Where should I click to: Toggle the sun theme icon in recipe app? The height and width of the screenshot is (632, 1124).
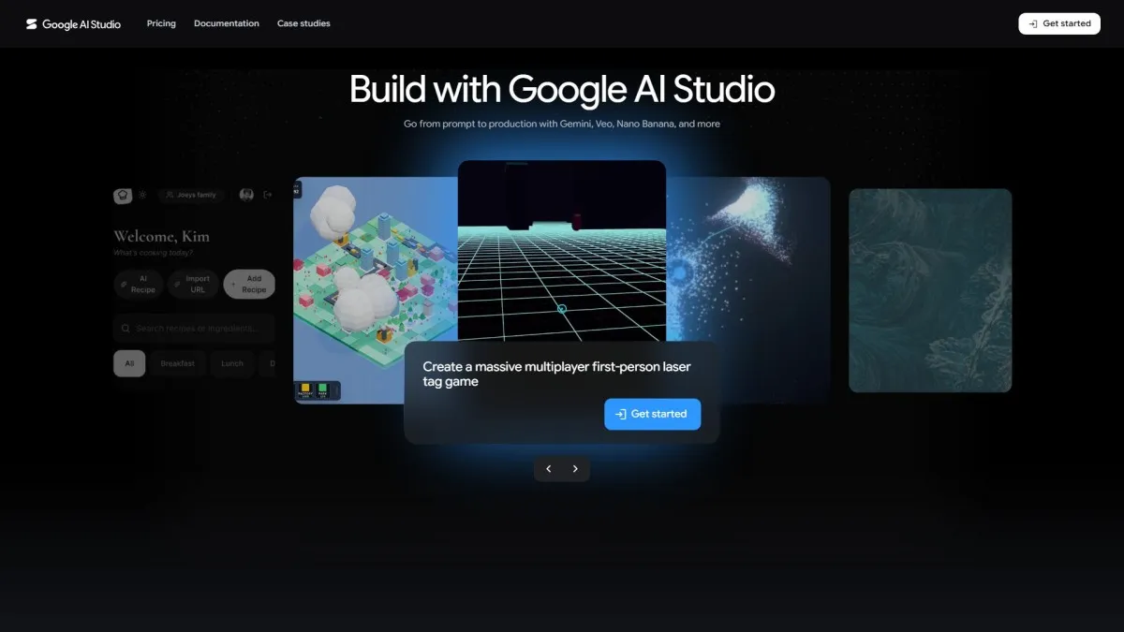tap(143, 195)
